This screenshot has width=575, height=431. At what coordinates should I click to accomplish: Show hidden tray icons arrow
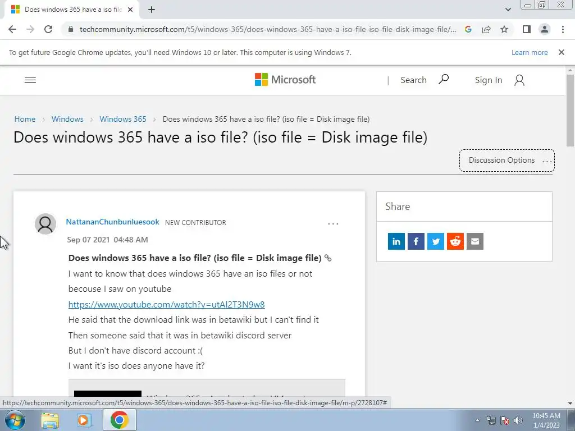pyautogui.click(x=477, y=420)
